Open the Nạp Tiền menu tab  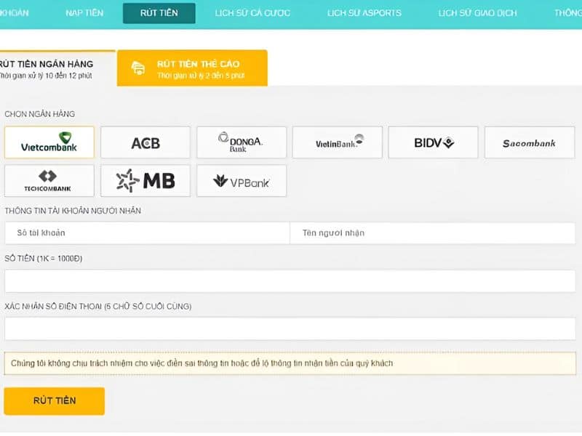(84, 13)
